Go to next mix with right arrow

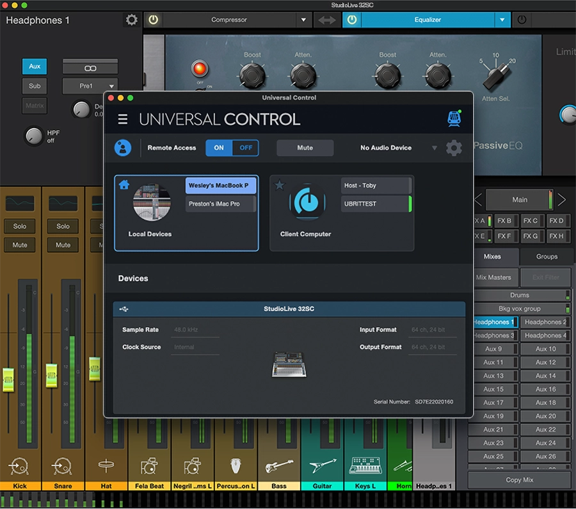pyautogui.click(x=562, y=200)
